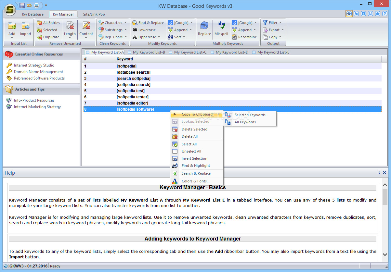Click the home icon at top right
The width and height of the screenshot is (391, 272).
377,14
